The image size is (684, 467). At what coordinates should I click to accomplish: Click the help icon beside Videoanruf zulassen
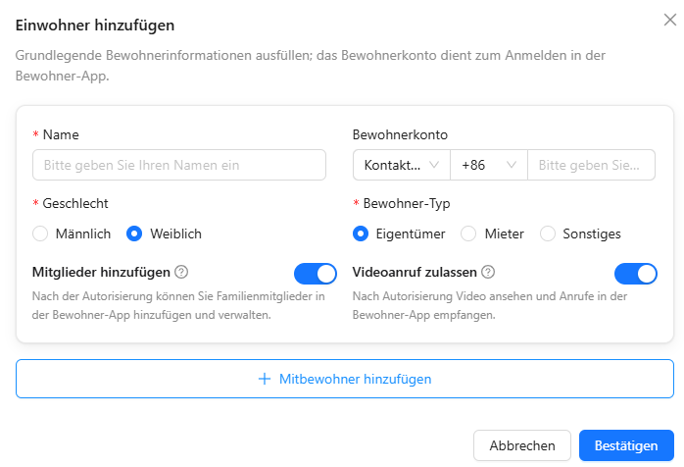pyautogui.click(x=488, y=272)
